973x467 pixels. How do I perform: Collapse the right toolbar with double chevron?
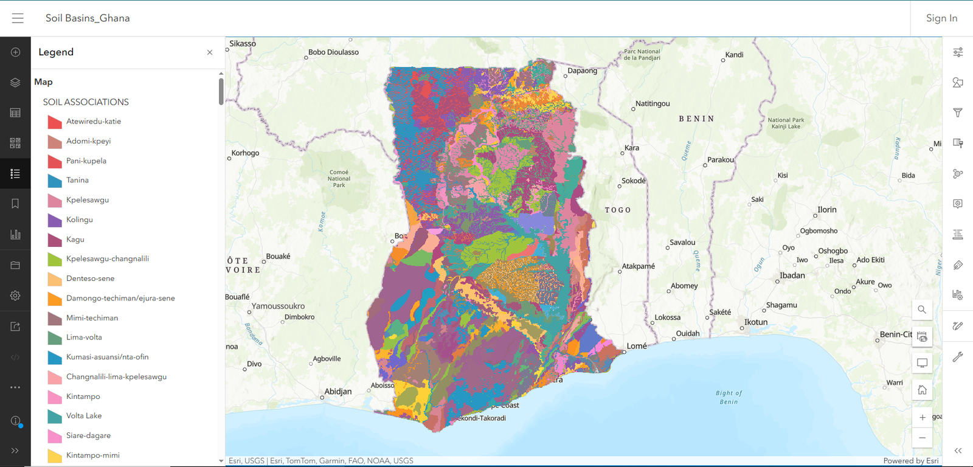pyautogui.click(x=958, y=451)
